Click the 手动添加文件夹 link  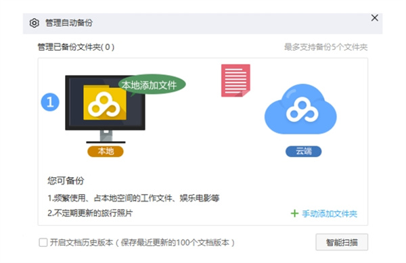click(x=330, y=214)
